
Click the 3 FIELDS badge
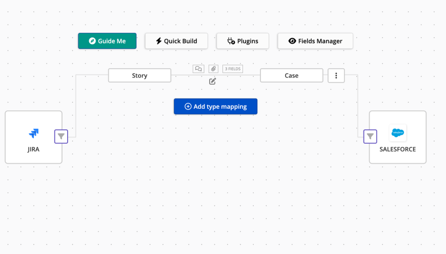coord(233,69)
